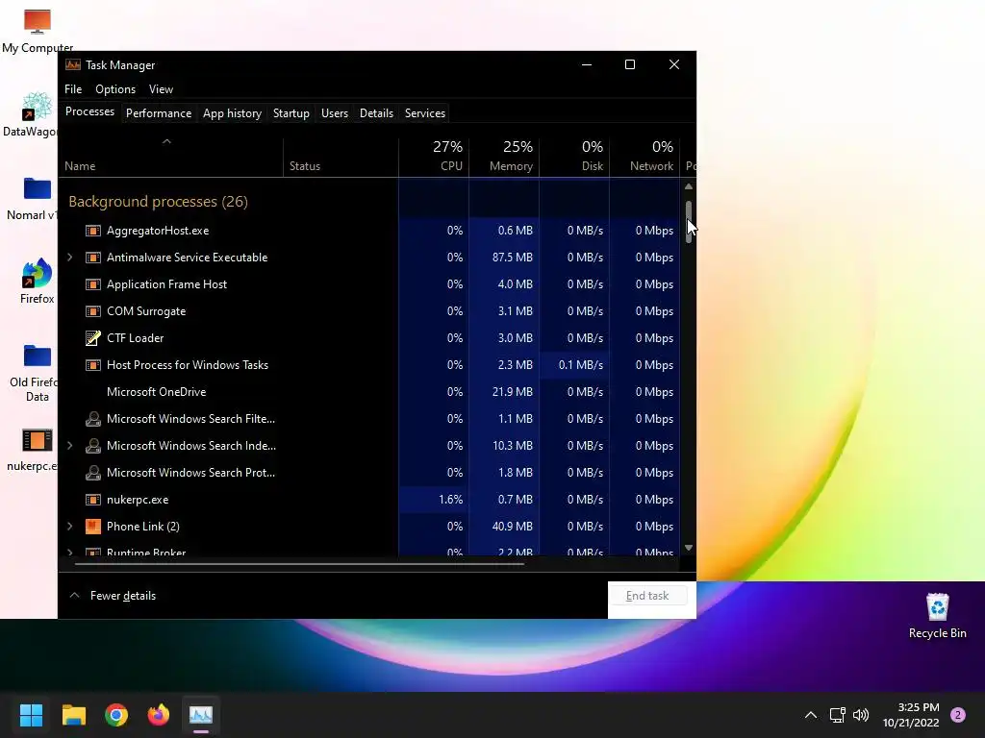Click the Application Frame Host icon
Screen dimensions: 985x738
[x=93, y=284]
